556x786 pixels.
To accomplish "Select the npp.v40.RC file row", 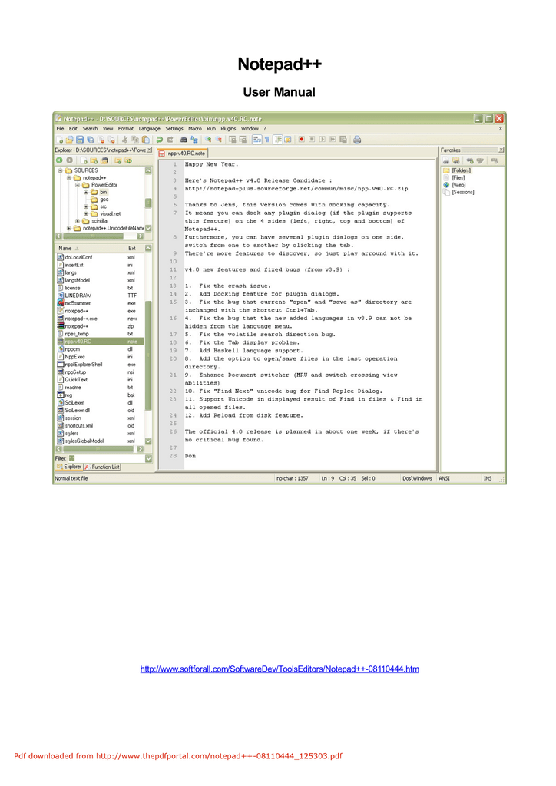I will click(101, 342).
